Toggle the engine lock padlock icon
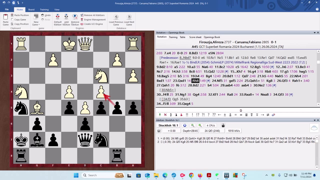The image size is (320, 180). click(223, 125)
